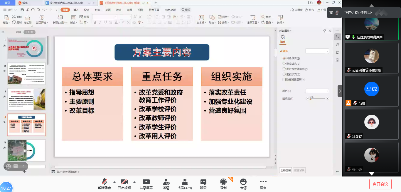Check 隐藏背景图形 checkbox

coord(284,80)
